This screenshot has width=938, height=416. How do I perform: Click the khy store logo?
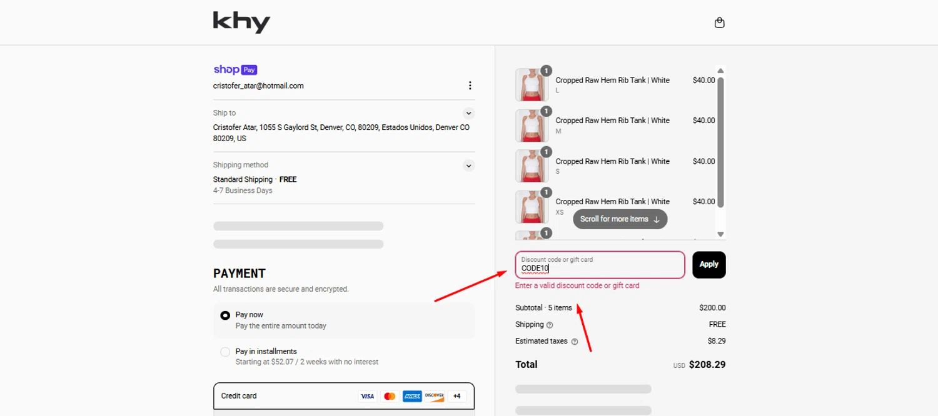pyautogui.click(x=241, y=22)
